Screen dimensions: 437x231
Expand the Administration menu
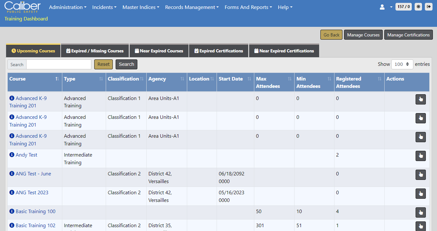coord(67,7)
